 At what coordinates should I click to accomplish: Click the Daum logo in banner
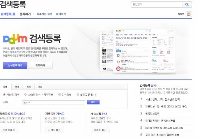click(15, 39)
